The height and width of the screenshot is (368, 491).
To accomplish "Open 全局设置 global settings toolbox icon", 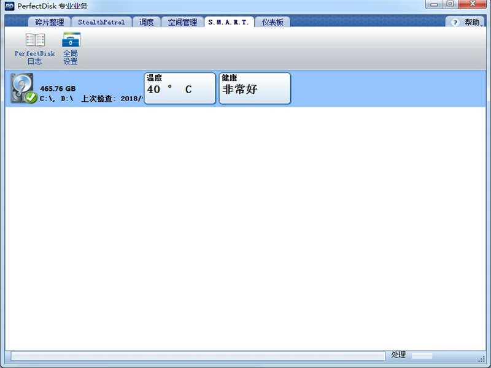I will tap(71, 40).
